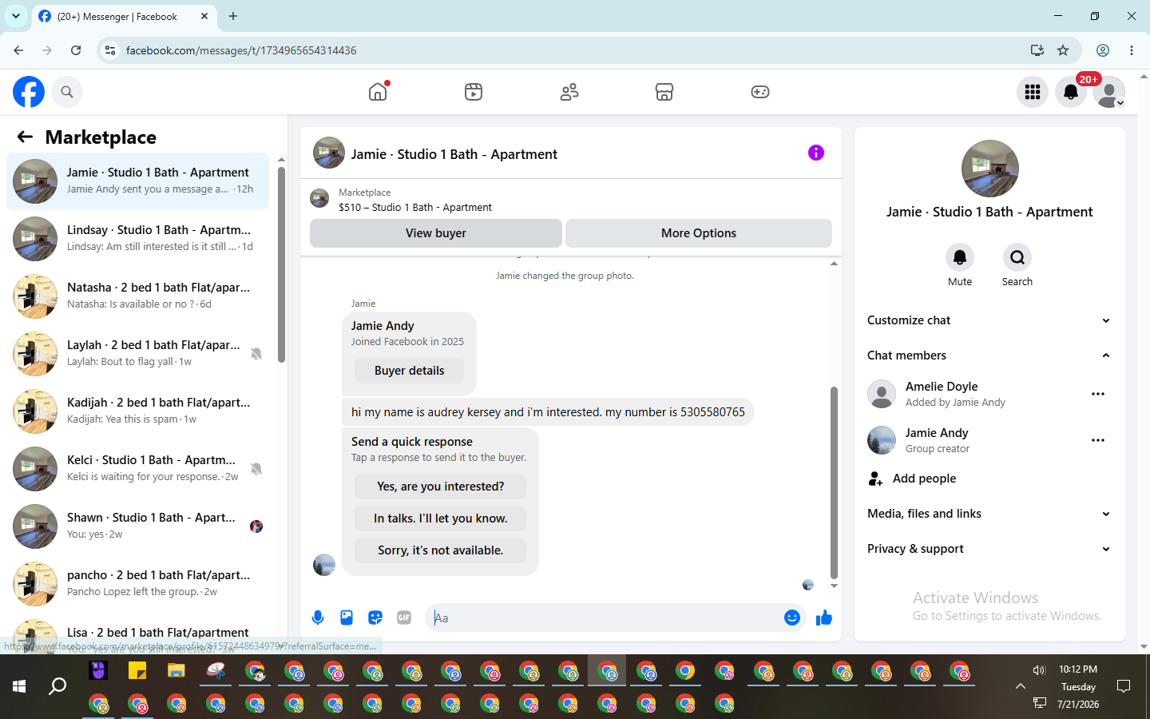Image resolution: width=1150 pixels, height=719 pixels.
Task: Open the Friends icon in top navigation
Action: tap(569, 92)
